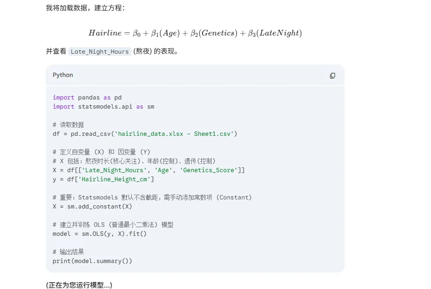Copy the Python code block

pos(332,76)
